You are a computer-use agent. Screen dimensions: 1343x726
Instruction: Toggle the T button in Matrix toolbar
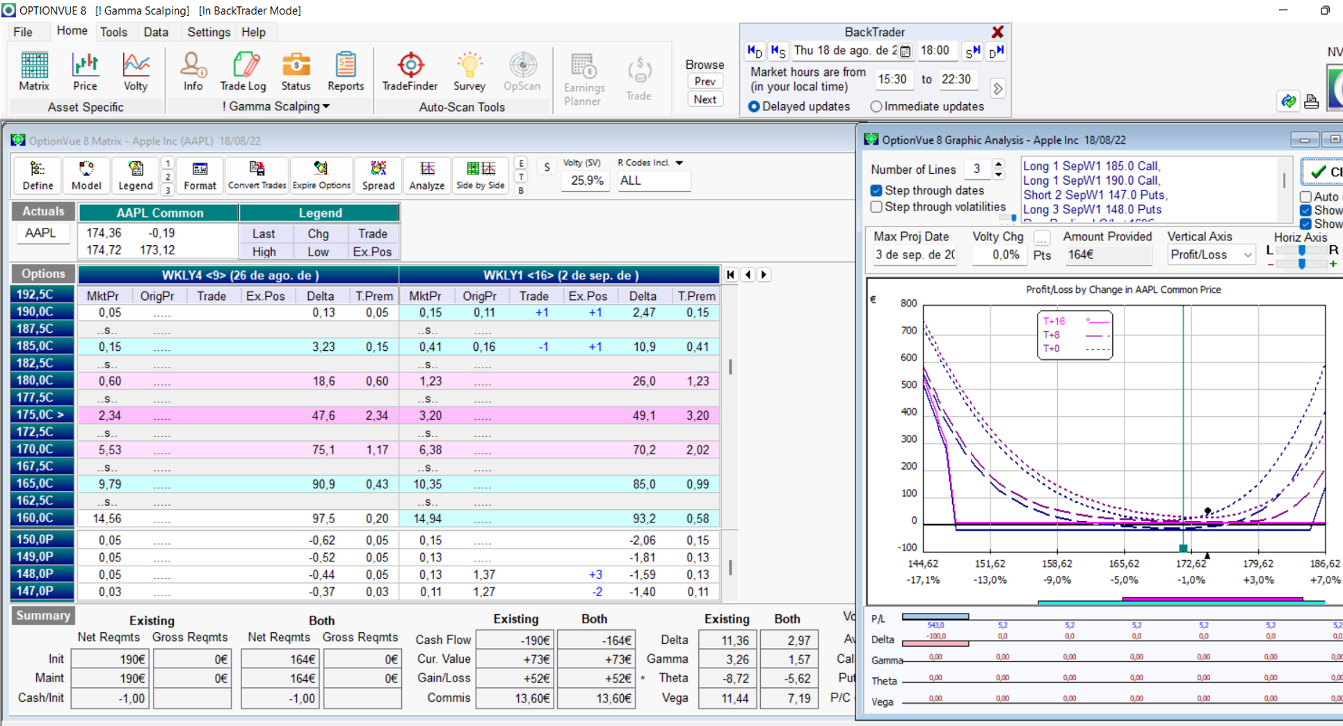[x=521, y=176]
